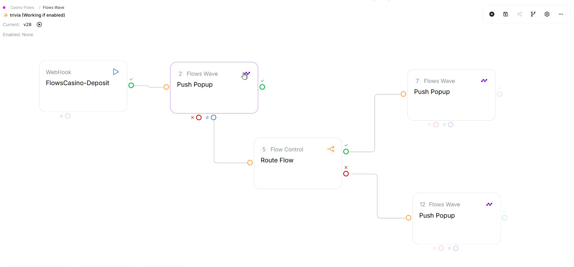Click the wave icon on node 7
Image resolution: width=574 pixels, height=267 pixels.
pyautogui.click(x=484, y=81)
